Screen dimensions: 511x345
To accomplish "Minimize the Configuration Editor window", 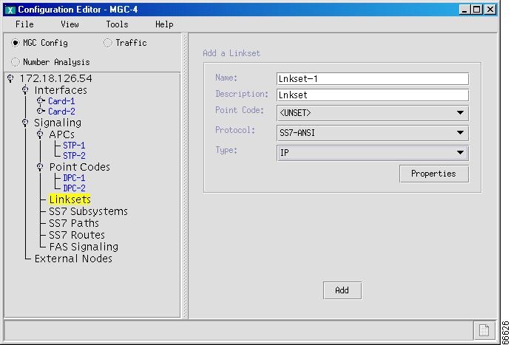I will pyautogui.click(x=464, y=10).
